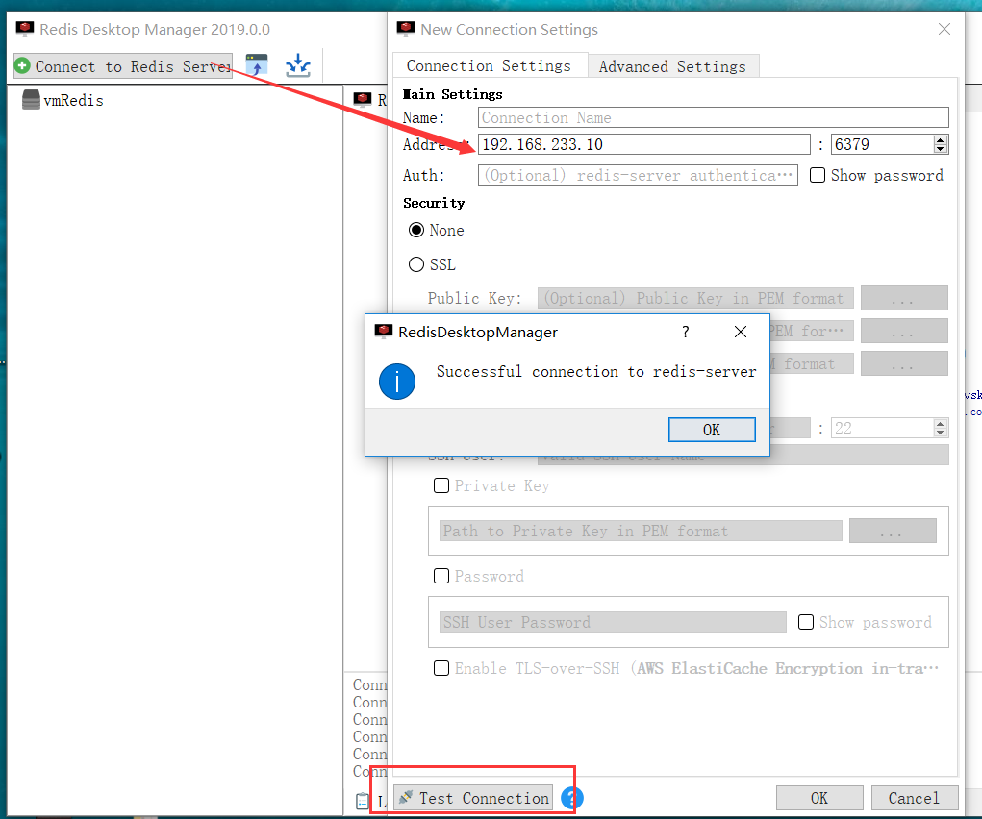Click OK in success message dialog

click(x=712, y=430)
